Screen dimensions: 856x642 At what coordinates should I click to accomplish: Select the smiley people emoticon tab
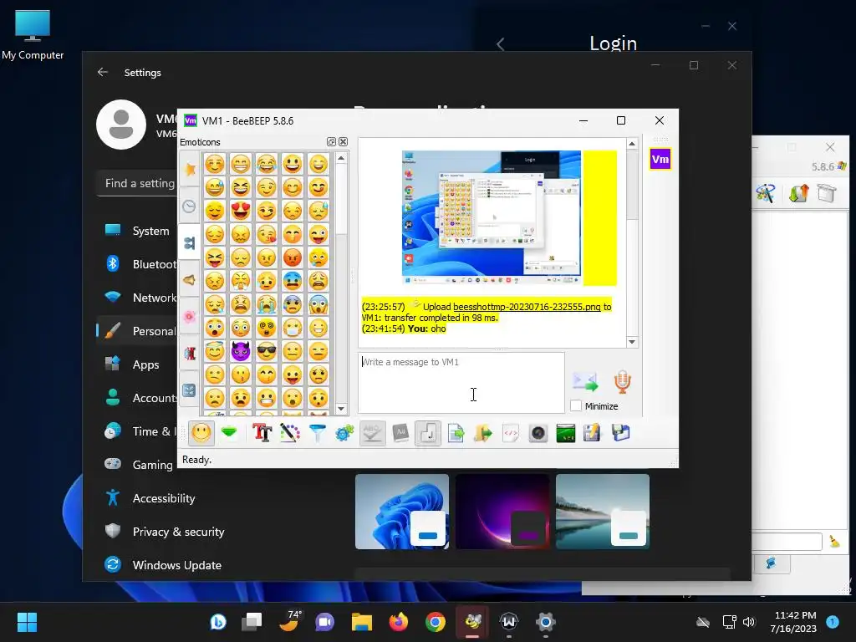pyautogui.click(x=190, y=242)
